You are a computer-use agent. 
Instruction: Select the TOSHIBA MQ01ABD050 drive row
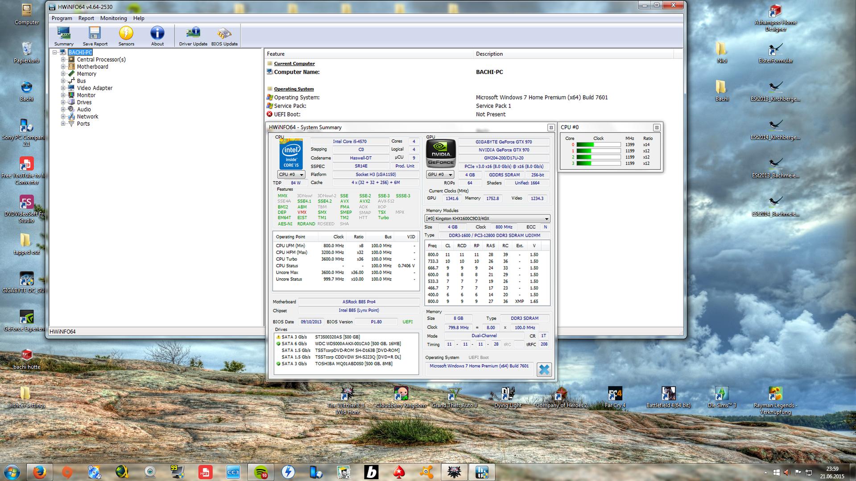346,364
